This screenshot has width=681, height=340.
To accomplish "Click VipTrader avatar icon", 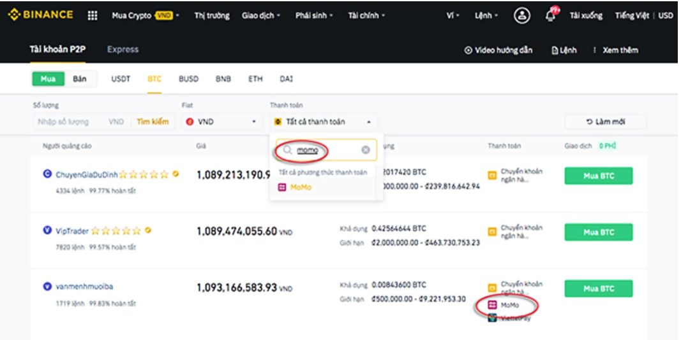I will tap(47, 230).
